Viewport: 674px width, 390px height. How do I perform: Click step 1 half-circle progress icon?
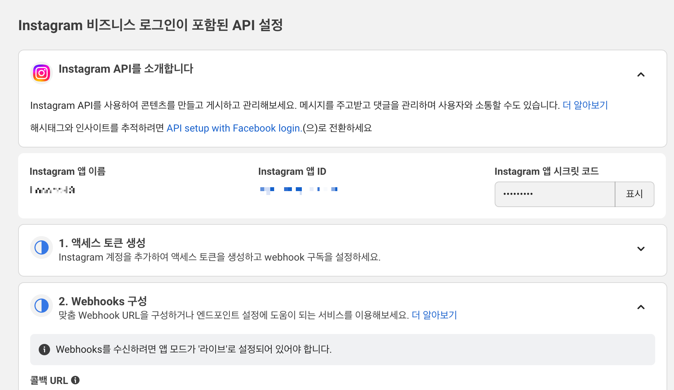tap(42, 247)
